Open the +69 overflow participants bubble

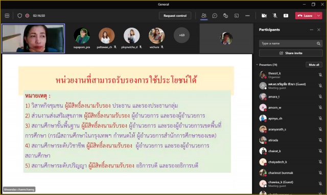pos(182,35)
